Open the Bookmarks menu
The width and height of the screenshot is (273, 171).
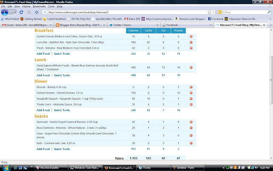39,6
